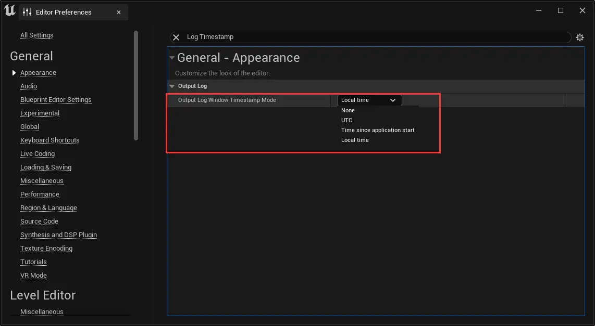Click the settings category list scrollbar
The height and width of the screenshot is (326, 595).
tap(136, 86)
